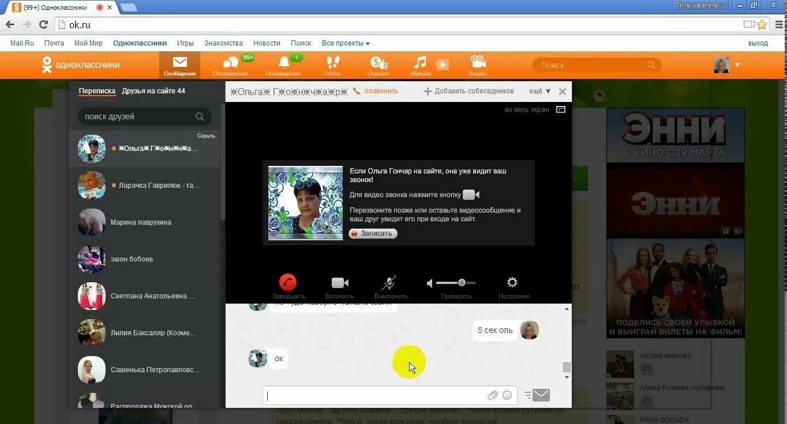Screen dimensions: 787x424
Task: Open the Оценки icon
Action: click(378, 62)
